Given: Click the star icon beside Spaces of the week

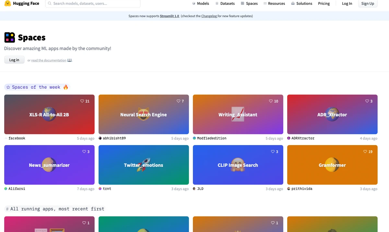Looking at the screenshot, I should [8, 87].
